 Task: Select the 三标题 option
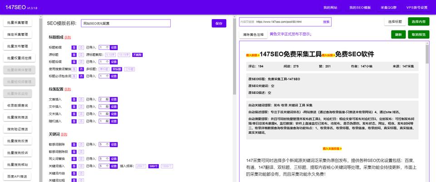pyautogui.click(x=129, y=69)
